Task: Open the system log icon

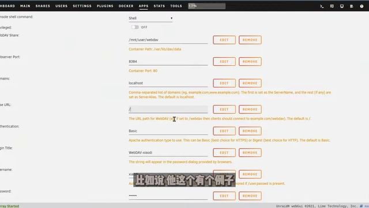Action: point(352,6)
